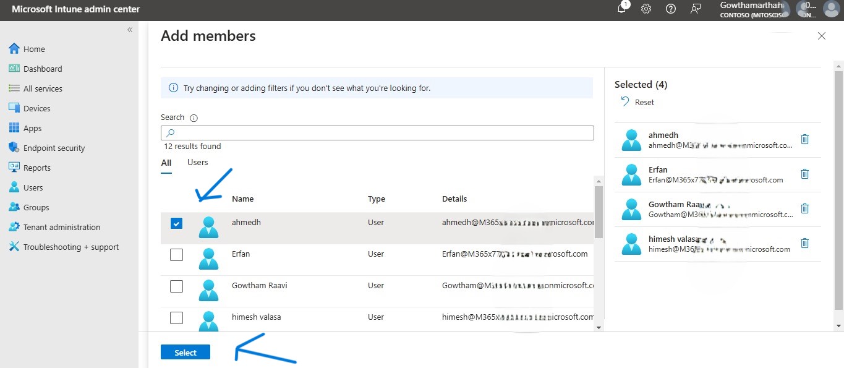Uncheck the ahmedh user checkbox

tap(176, 223)
